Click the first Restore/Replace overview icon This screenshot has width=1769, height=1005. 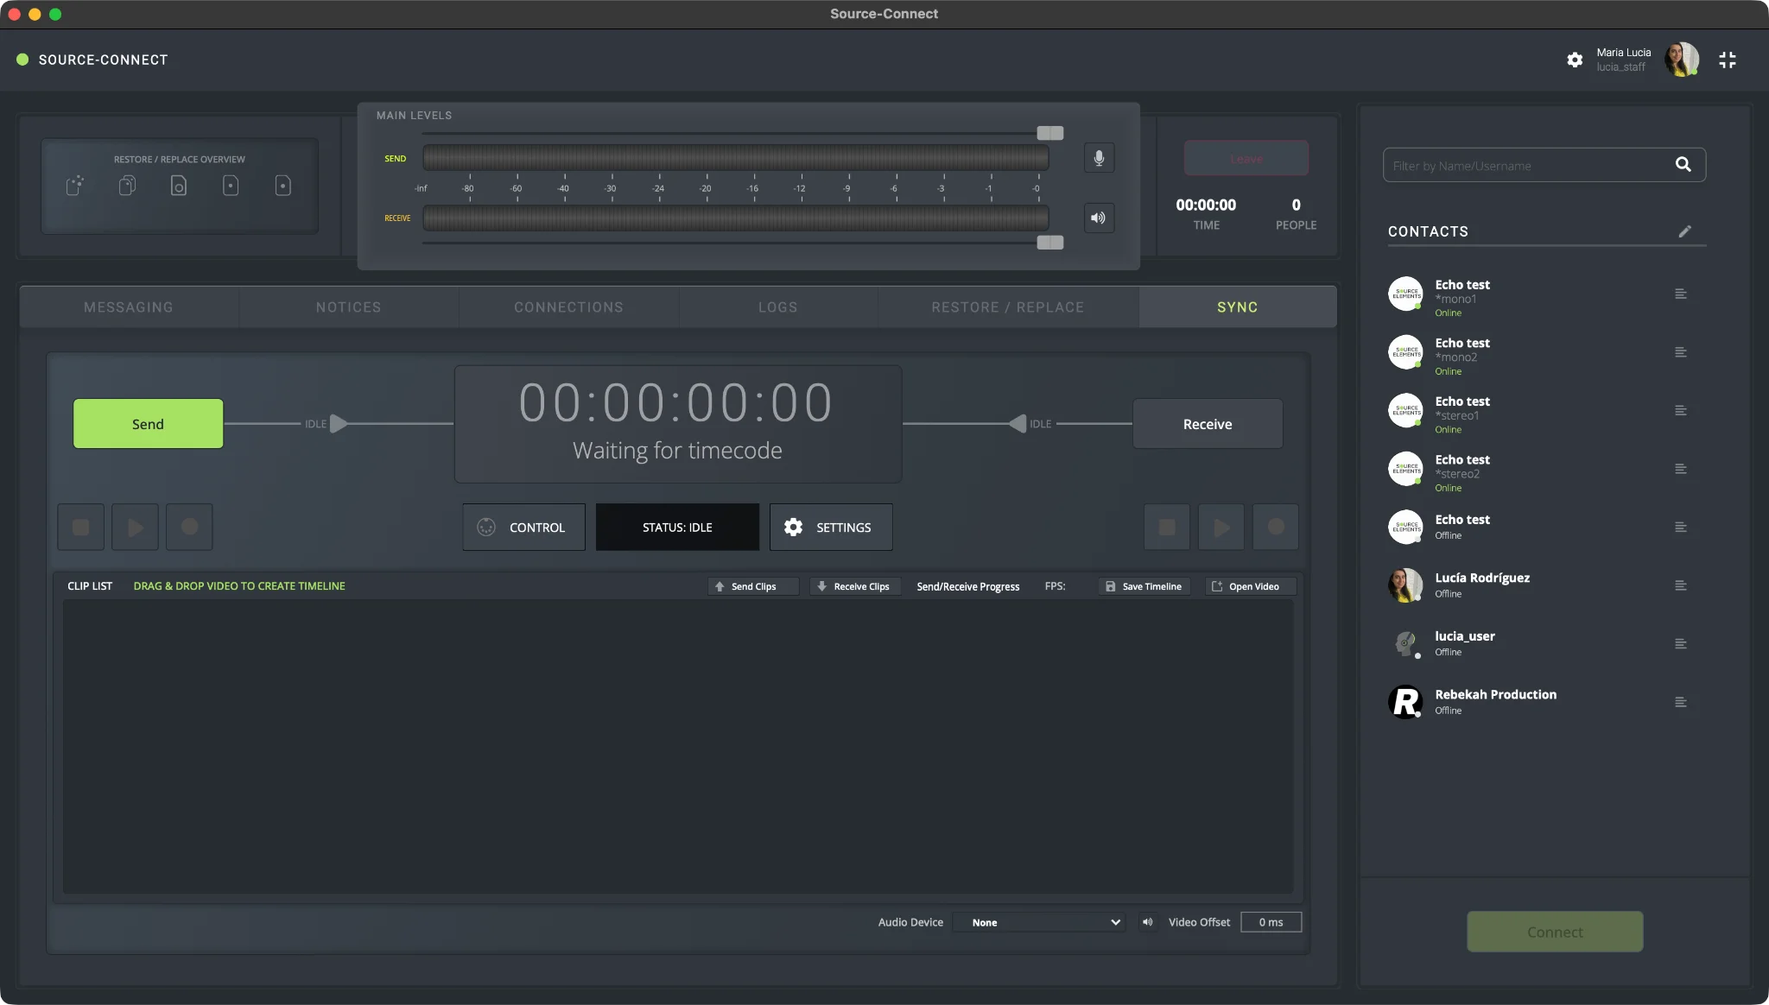75,185
